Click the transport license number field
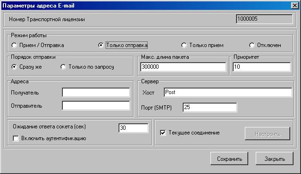 (x=265, y=19)
